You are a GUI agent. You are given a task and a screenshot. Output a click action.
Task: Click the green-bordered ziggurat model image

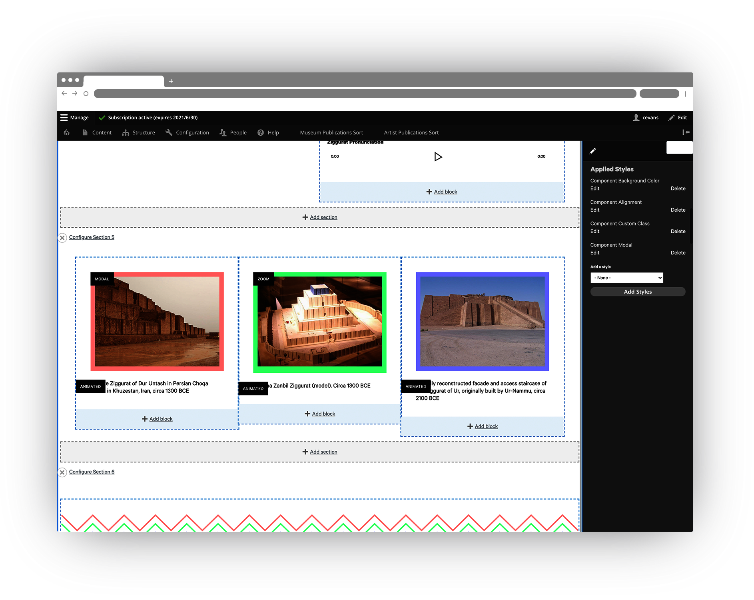319,322
